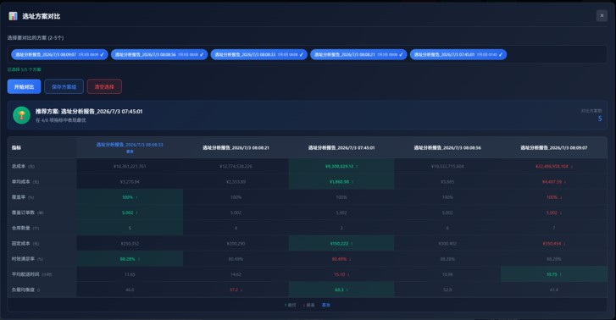Click the 46.0 load balance cell
616x320 pixels.
[x=130, y=290]
